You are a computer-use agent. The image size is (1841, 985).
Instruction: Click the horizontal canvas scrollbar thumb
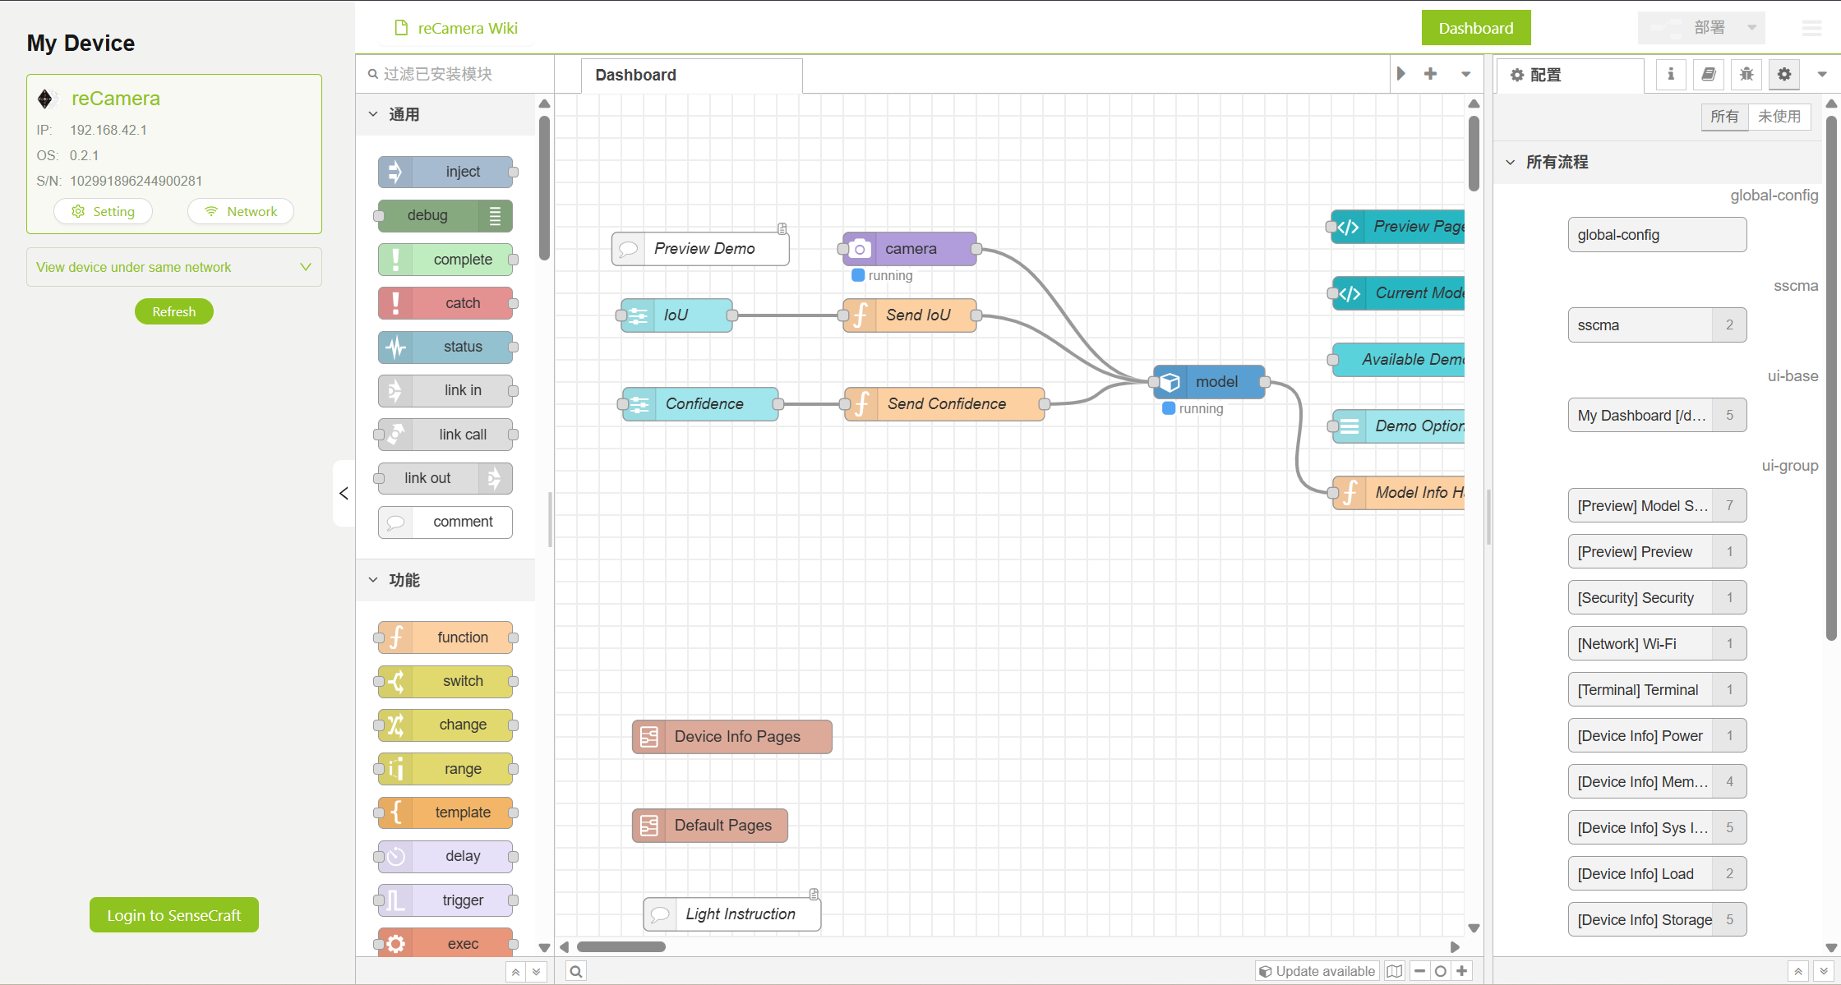(x=621, y=946)
